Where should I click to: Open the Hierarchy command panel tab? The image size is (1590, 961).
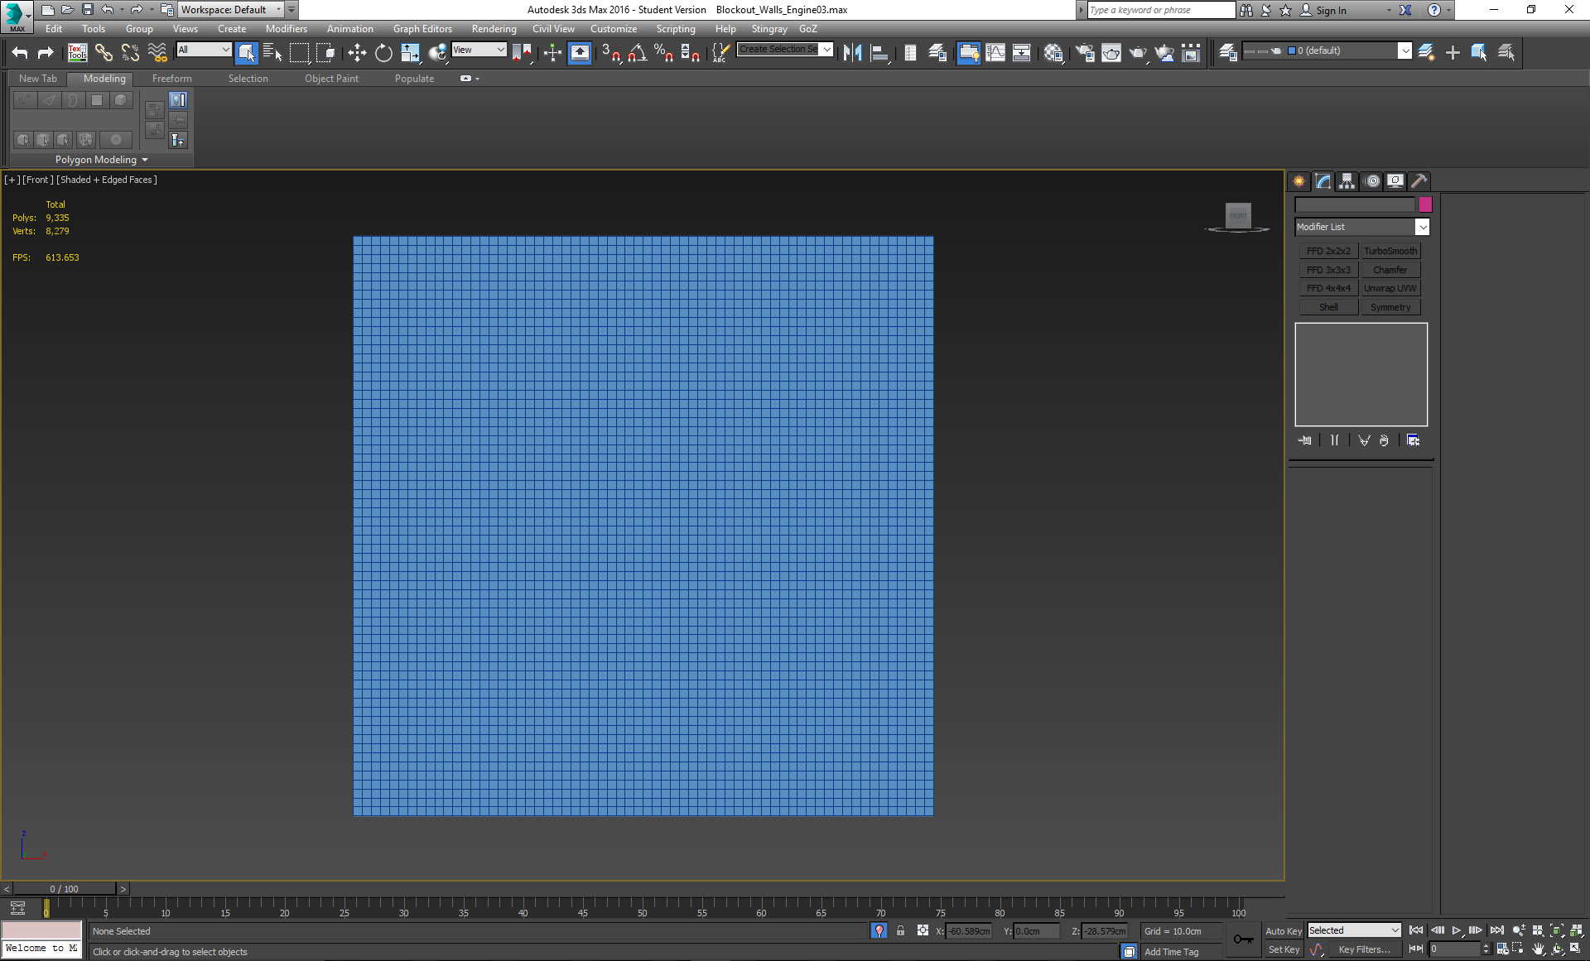(1347, 181)
